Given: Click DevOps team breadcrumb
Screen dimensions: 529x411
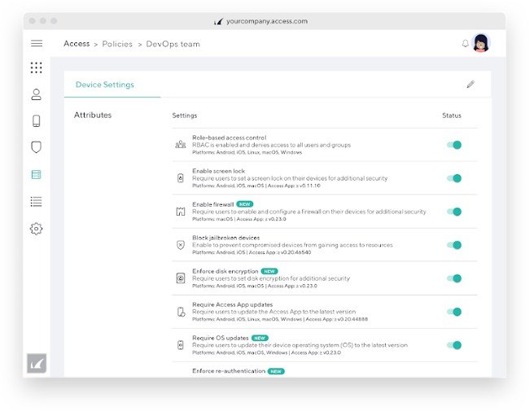Looking at the screenshot, I should point(173,44).
